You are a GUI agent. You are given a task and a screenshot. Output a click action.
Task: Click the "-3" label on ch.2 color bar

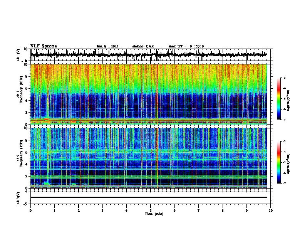pos(284,142)
